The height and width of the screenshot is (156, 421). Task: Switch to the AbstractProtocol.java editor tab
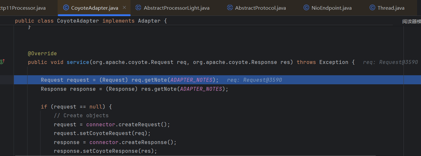point(260,8)
